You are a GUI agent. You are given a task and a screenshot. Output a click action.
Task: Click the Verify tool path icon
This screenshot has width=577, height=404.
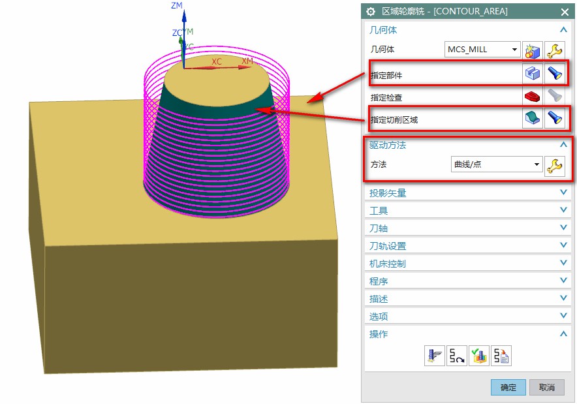pyautogui.click(x=478, y=356)
